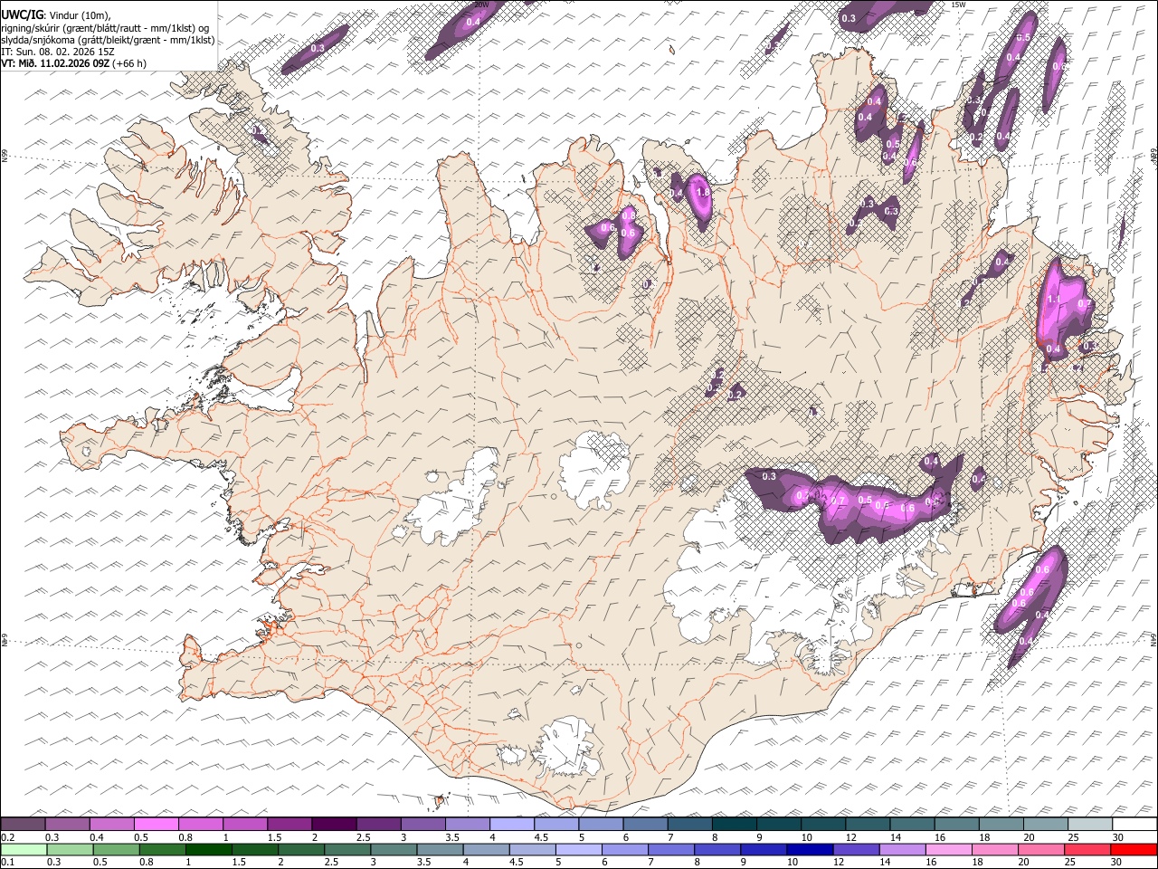The width and height of the screenshot is (1158, 869).
Task: Click the lower legend swatch between 2 and 2.5
Action: coord(300,849)
